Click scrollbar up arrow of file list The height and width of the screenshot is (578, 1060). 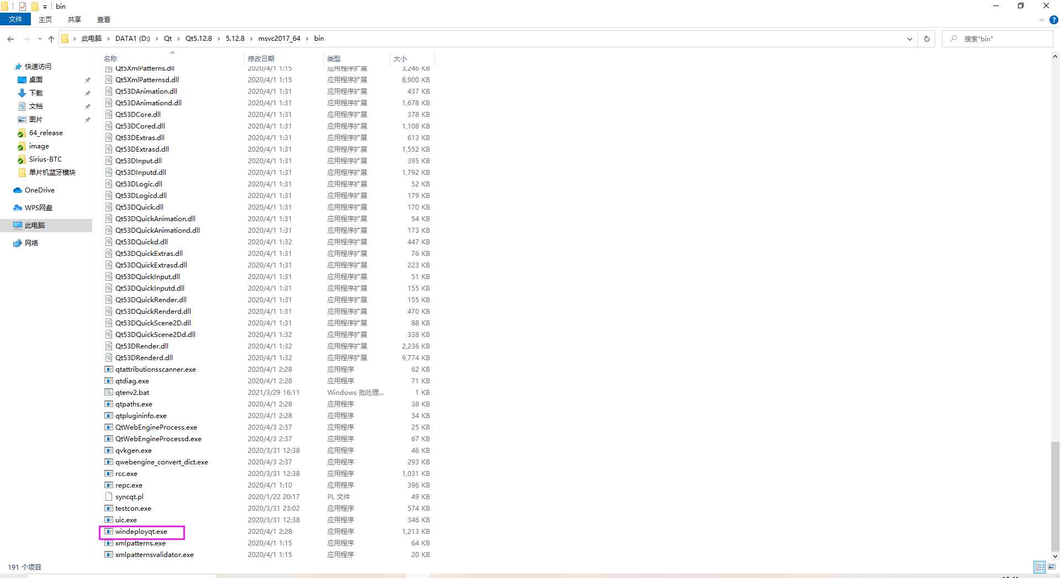(1055, 56)
